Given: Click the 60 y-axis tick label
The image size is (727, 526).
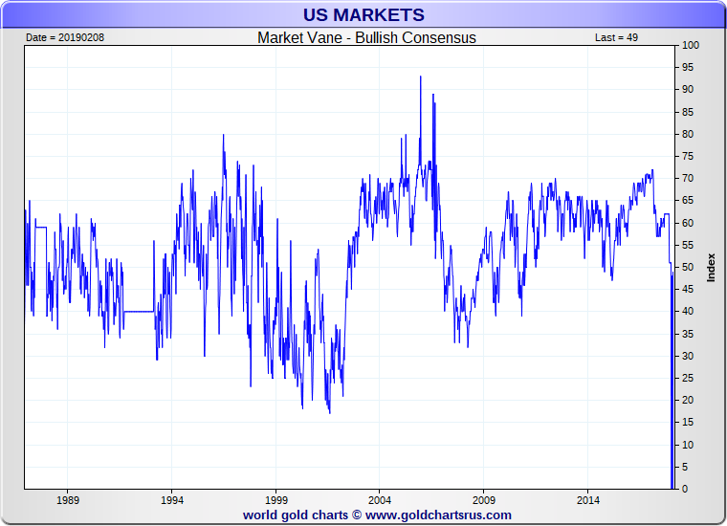Looking at the screenshot, I should point(688,223).
